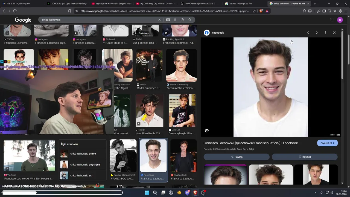350x197 pixels.
Task: Open the Facebook source label in preview
Action: tap(214, 33)
